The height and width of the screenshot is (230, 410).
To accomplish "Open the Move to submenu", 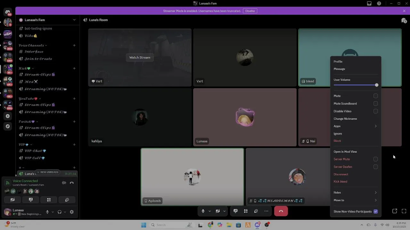I will pos(356,200).
